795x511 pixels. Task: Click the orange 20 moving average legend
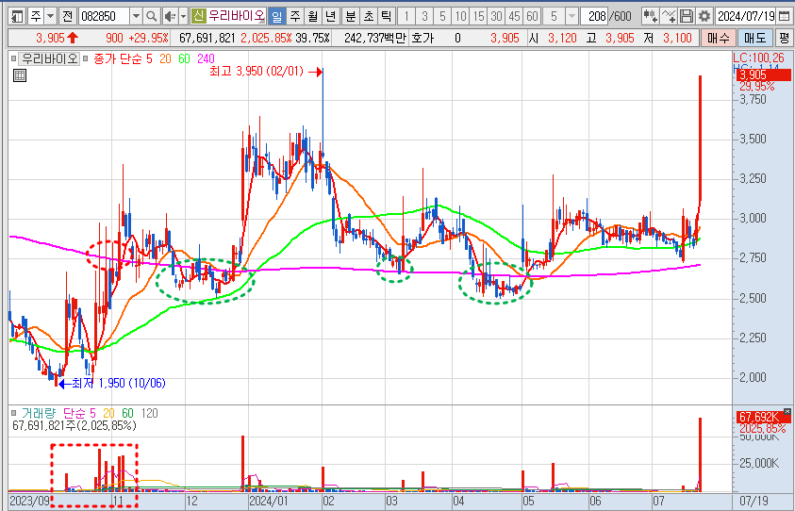click(165, 58)
